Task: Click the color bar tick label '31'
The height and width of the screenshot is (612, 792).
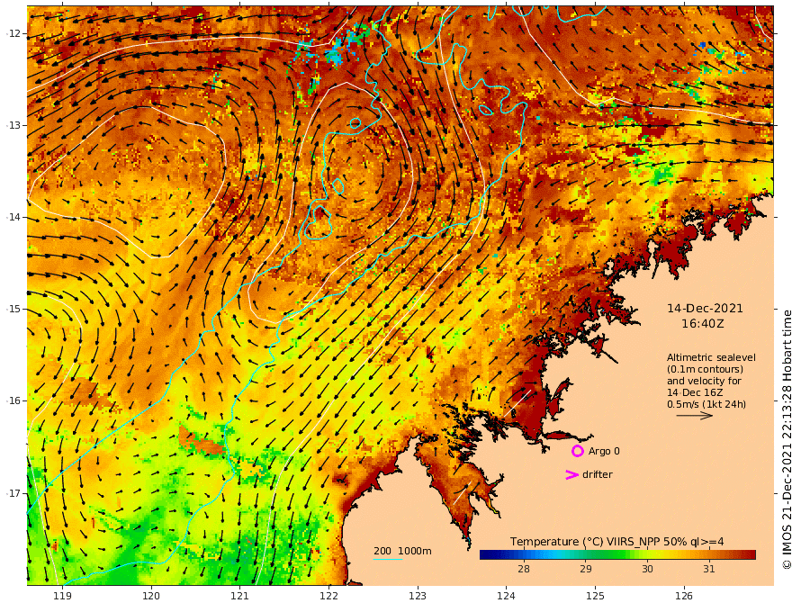Action: tap(708, 569)
